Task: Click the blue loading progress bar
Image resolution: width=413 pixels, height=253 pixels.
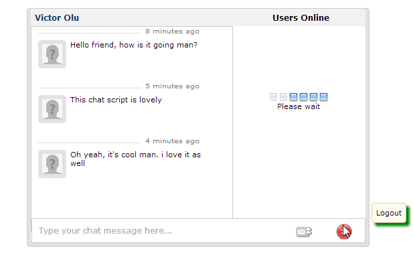Action: pos(299,97)
